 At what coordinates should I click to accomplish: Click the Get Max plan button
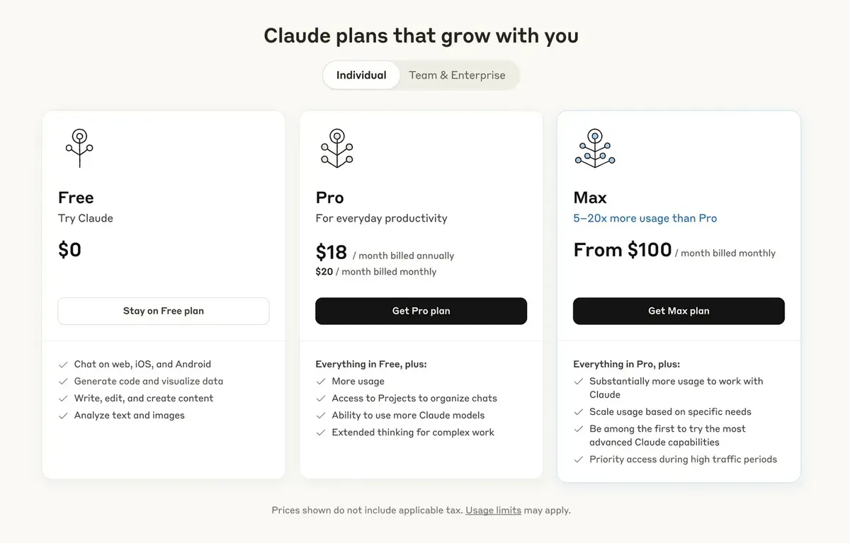679,311
